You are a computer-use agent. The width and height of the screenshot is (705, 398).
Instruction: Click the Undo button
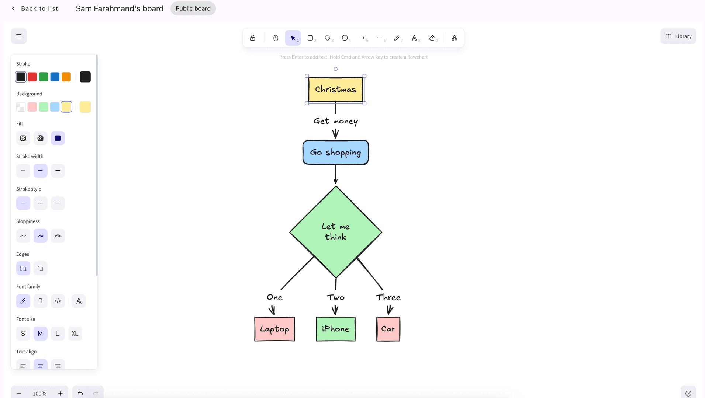80,393
